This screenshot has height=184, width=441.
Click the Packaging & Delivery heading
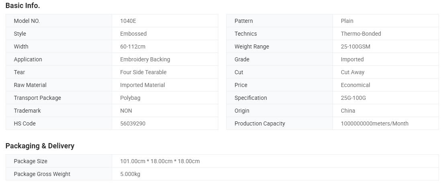[x=40, y=146]
